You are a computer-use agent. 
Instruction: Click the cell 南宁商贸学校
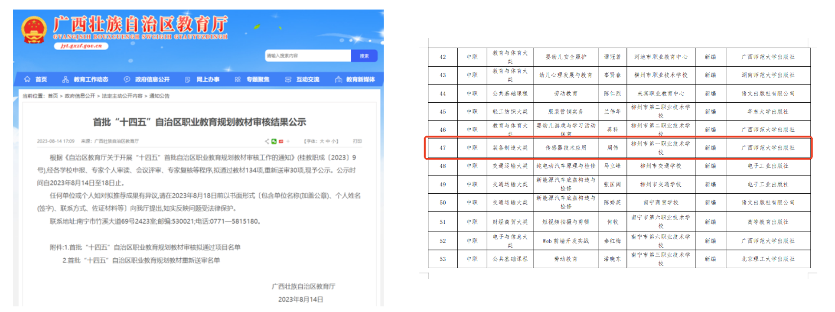click(x=661, y=203)
